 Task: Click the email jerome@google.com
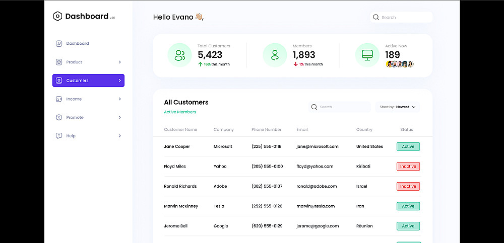[318, 226]
